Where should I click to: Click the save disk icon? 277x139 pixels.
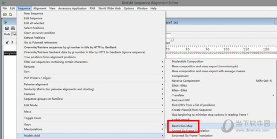pyautogui.click(x=7, y=28)
